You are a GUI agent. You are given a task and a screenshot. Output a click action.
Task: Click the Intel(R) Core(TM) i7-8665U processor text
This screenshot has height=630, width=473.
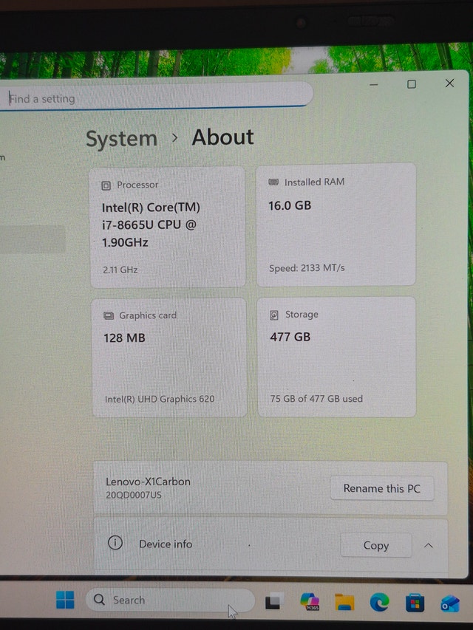pos(151,225)
